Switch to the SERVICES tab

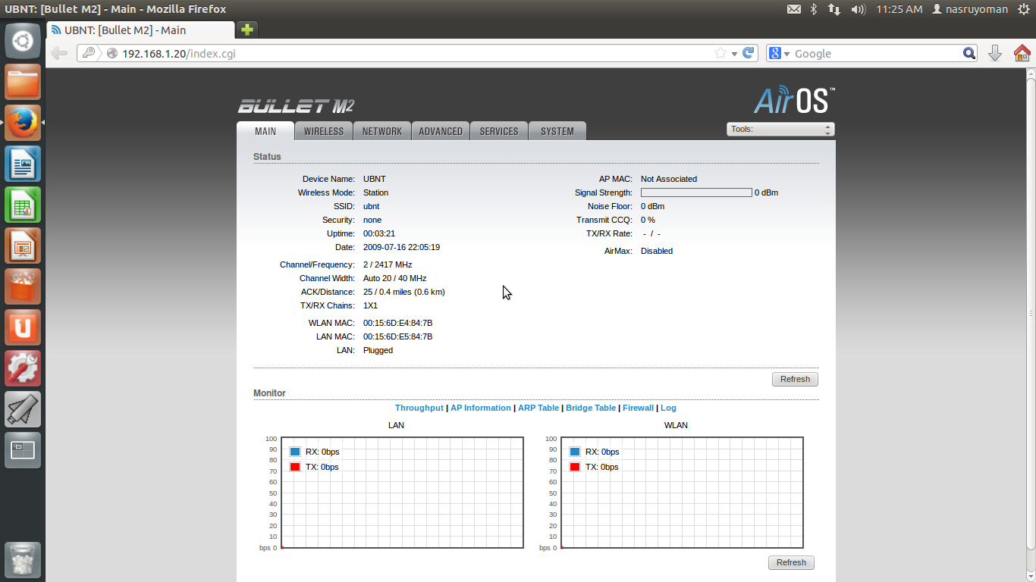[499, 131]
